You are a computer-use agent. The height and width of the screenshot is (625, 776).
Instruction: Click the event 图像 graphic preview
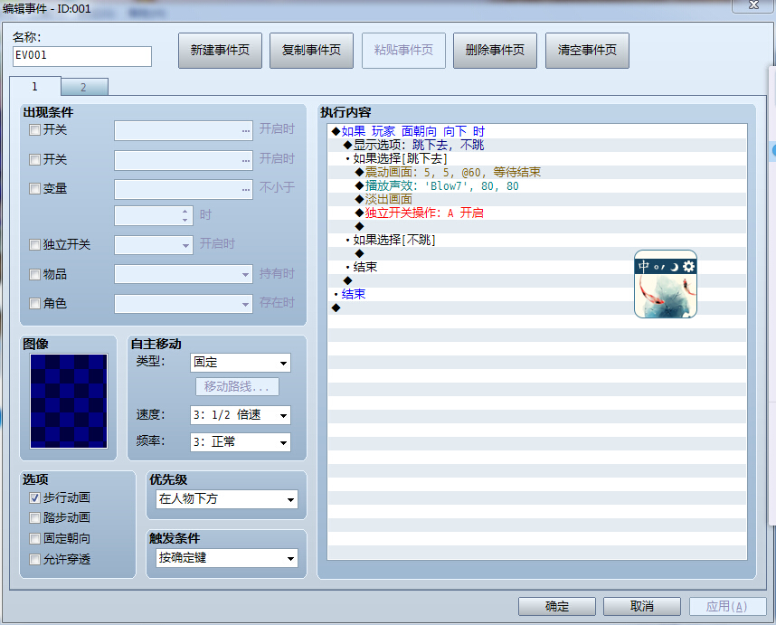[69, 401]
